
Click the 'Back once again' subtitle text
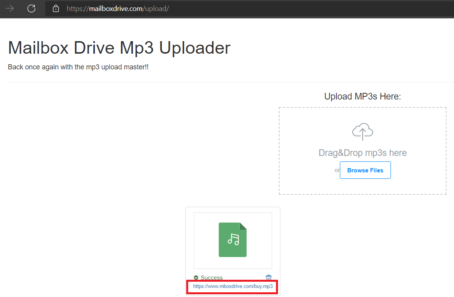pos(78,67)
